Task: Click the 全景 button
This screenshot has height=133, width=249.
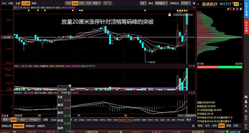Action: coord(18,3)
